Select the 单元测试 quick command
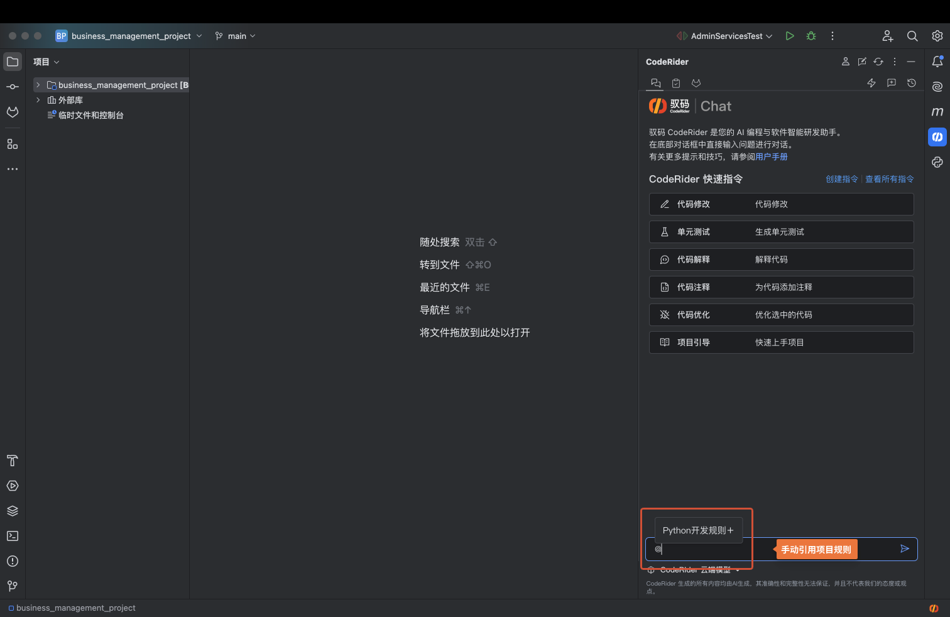Viewport: 950px width, 617px height. pos(781,232)
